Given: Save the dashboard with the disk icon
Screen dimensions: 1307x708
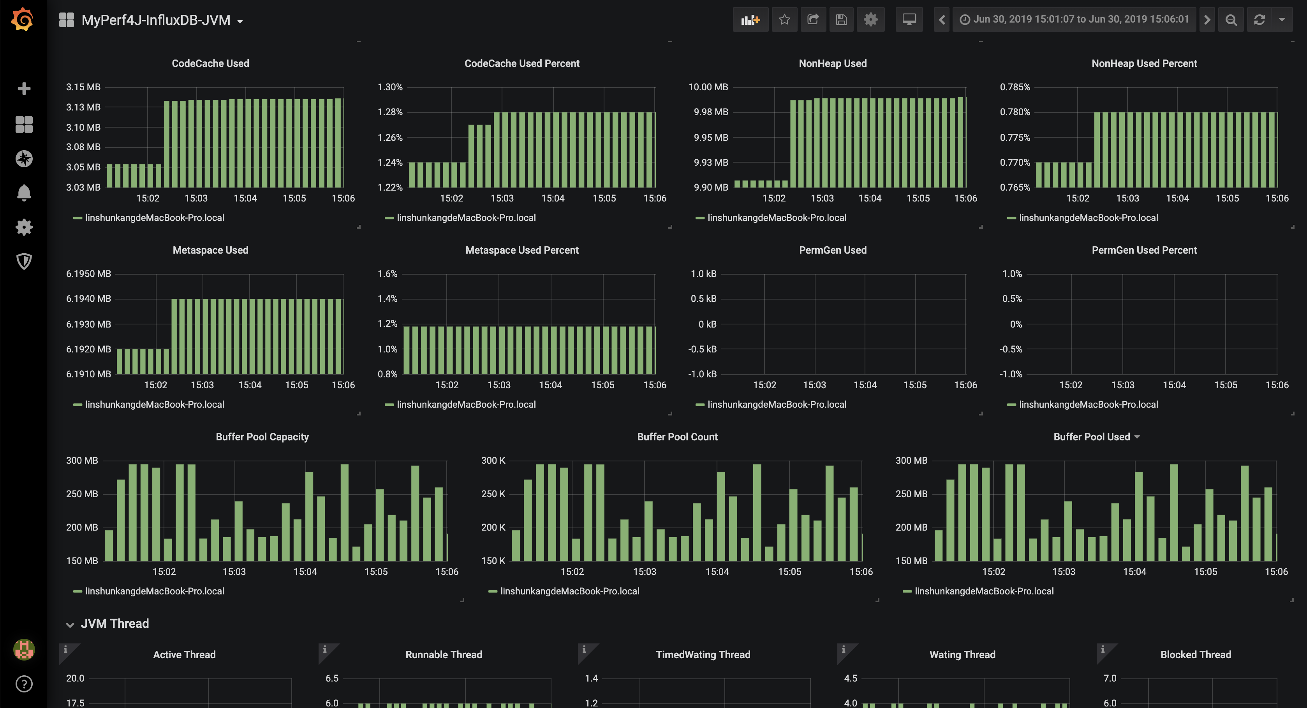Looking at the screenshot, I should 841,20.
